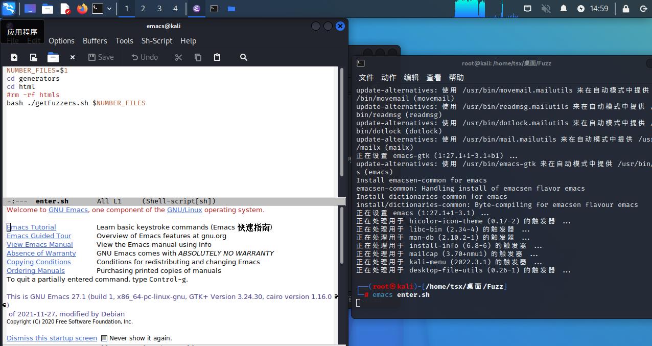This screenshot has height=346, width=652.
Task: Open the Sh-Script menu
Action: (x=157, y=41)
